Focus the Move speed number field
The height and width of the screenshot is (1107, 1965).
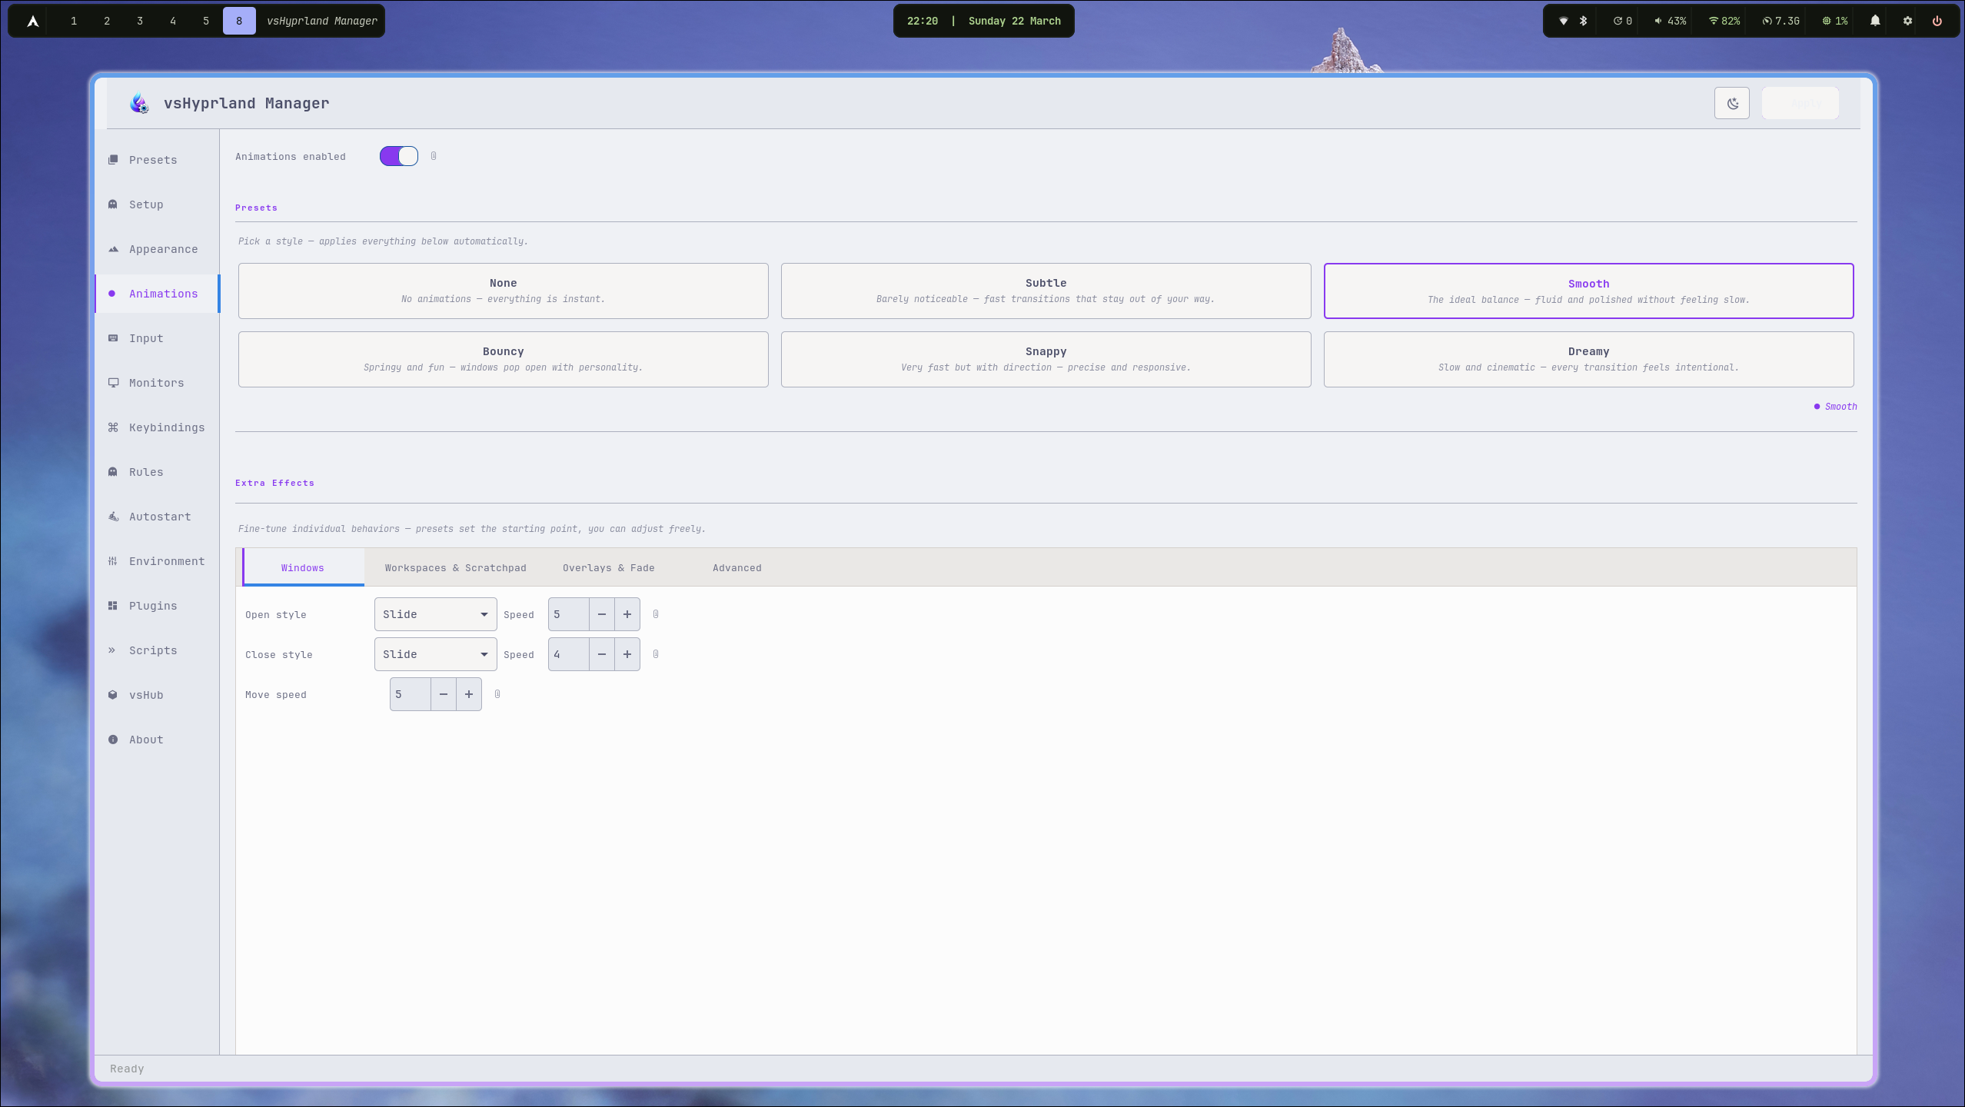point(411,694)
